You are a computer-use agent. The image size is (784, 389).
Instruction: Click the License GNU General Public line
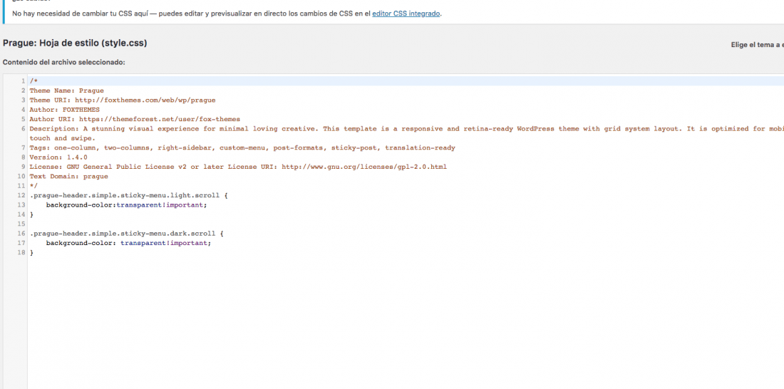point(238,167)
